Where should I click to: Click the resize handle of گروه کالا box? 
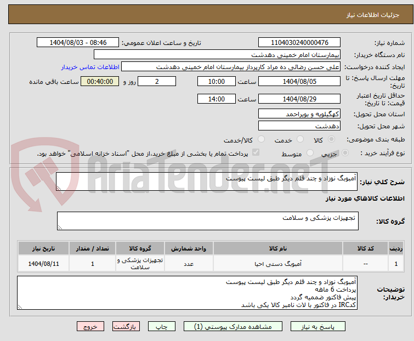pos(60,227)
